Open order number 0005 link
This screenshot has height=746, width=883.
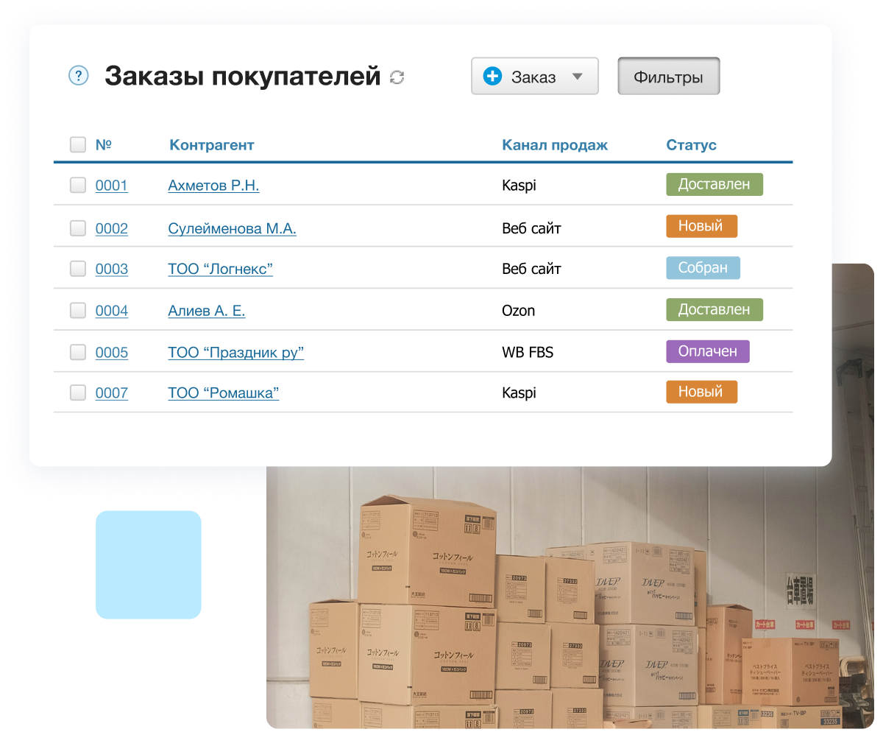click(x=112, y=353)
